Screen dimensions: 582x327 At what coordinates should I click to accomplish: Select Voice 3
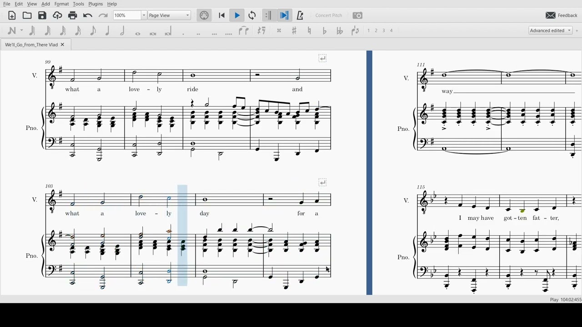(x=383, y=30)
